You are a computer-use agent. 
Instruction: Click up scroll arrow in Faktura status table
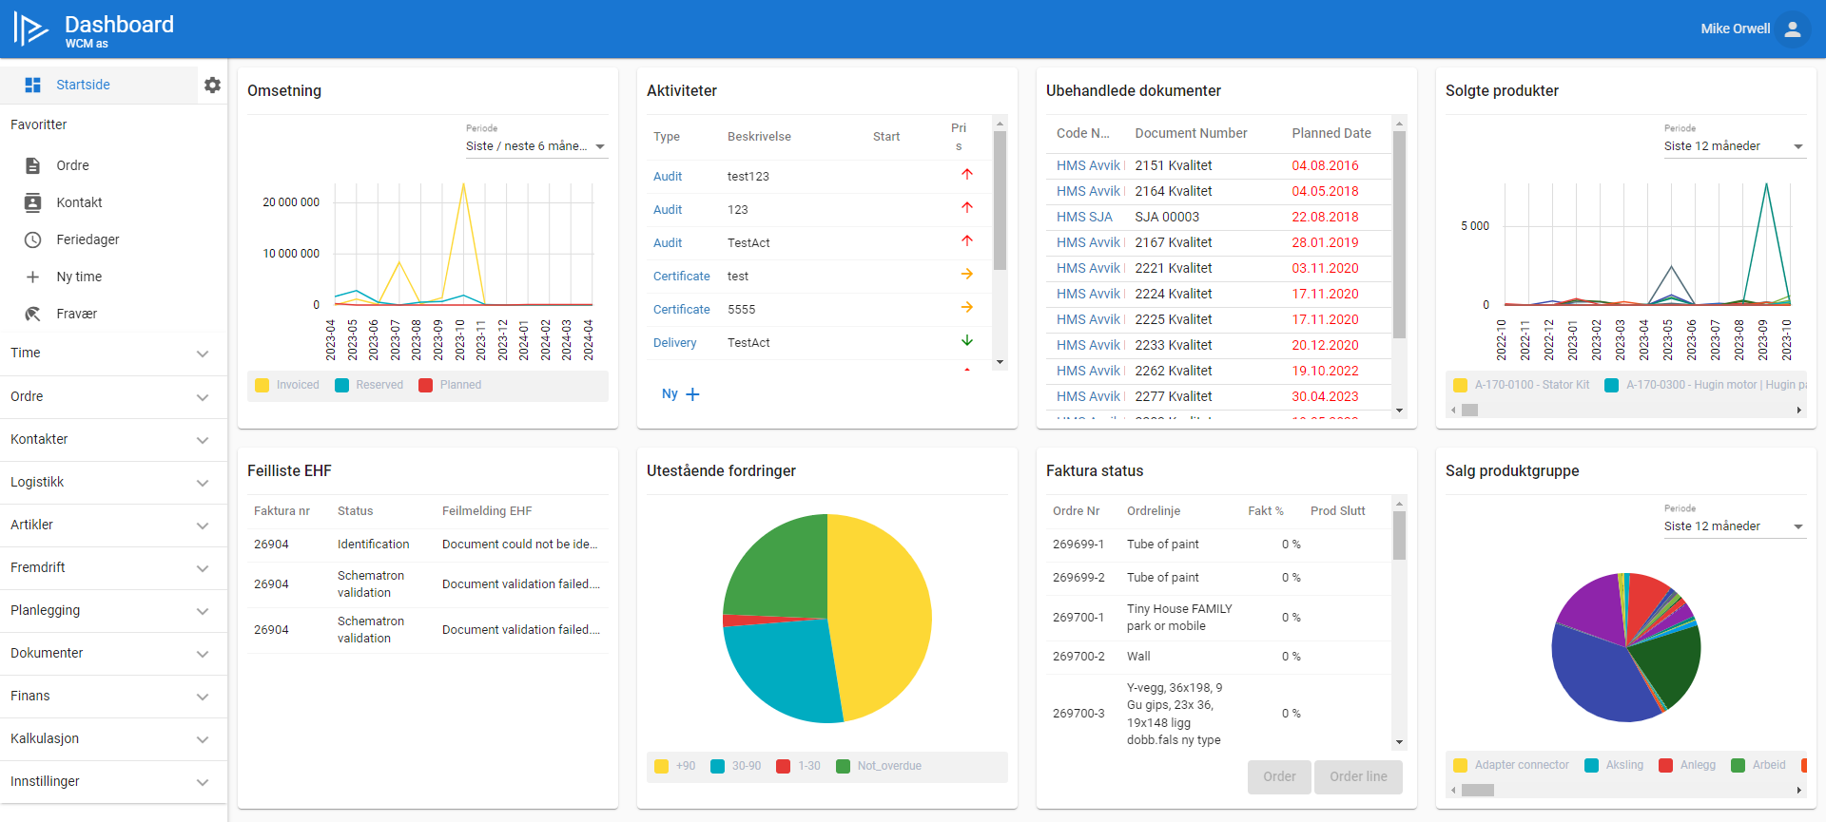pyautogui.click(x=1399, y=504)
